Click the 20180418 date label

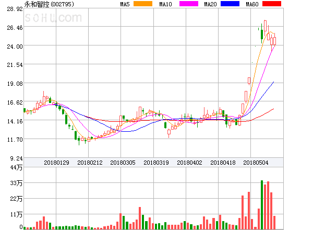click(223, 163)
